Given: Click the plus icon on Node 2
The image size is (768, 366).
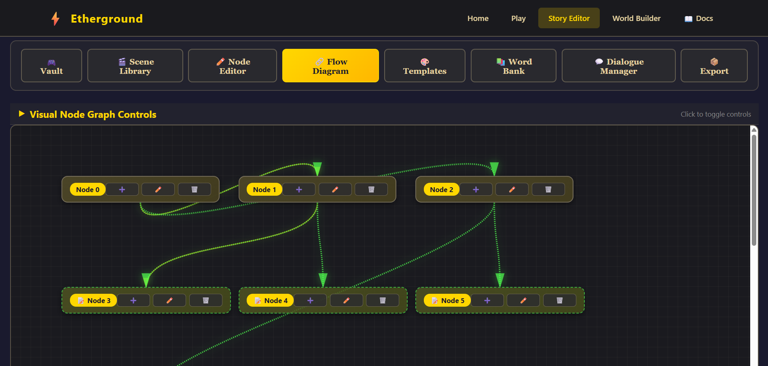Looking at the screenshot, I should click(x=476, y=190).
